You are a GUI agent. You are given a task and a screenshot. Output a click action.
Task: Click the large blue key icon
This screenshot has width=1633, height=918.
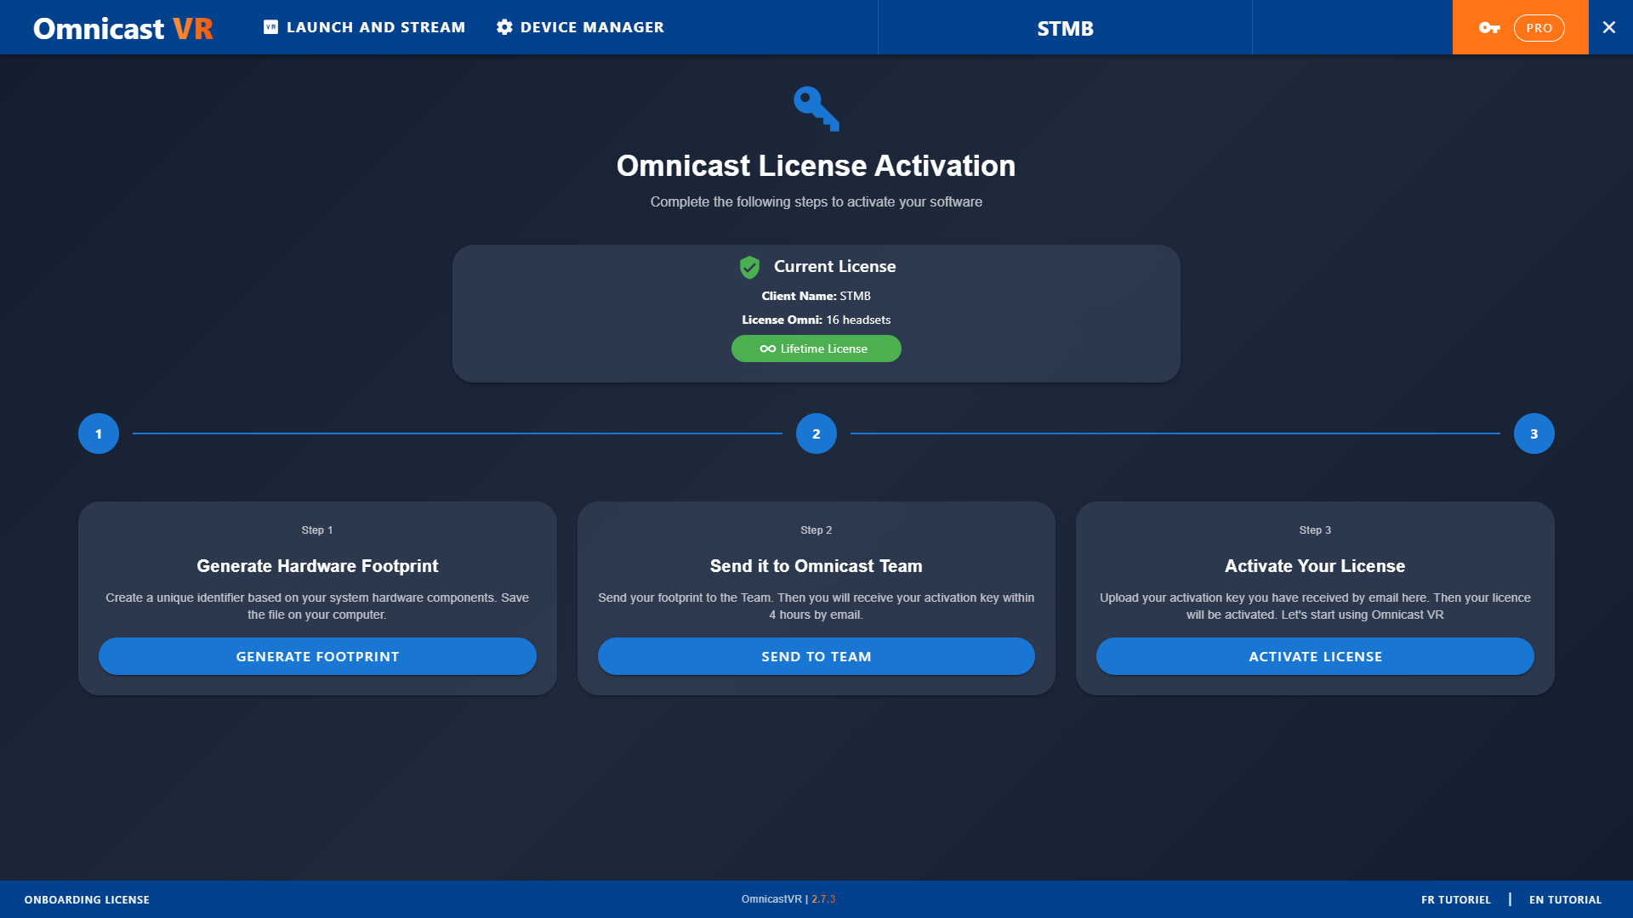click(816, 109)
